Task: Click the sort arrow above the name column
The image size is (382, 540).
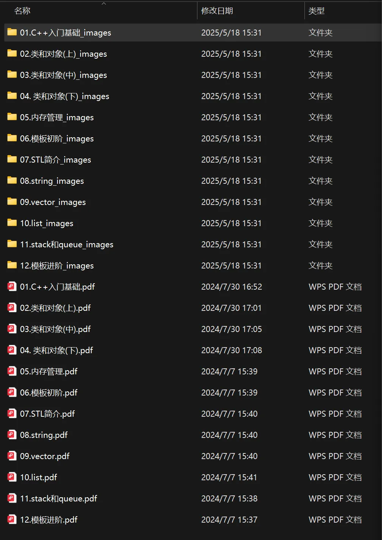Action: pyautogui.click(x=104, y=4)
